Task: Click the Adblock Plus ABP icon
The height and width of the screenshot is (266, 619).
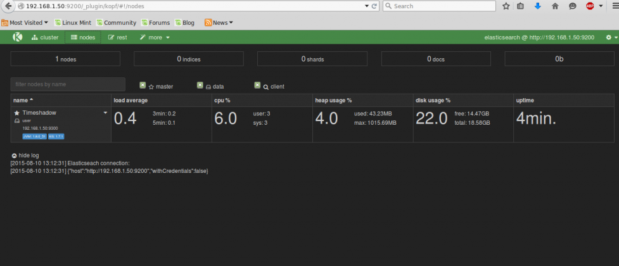Action: point(590,6)
